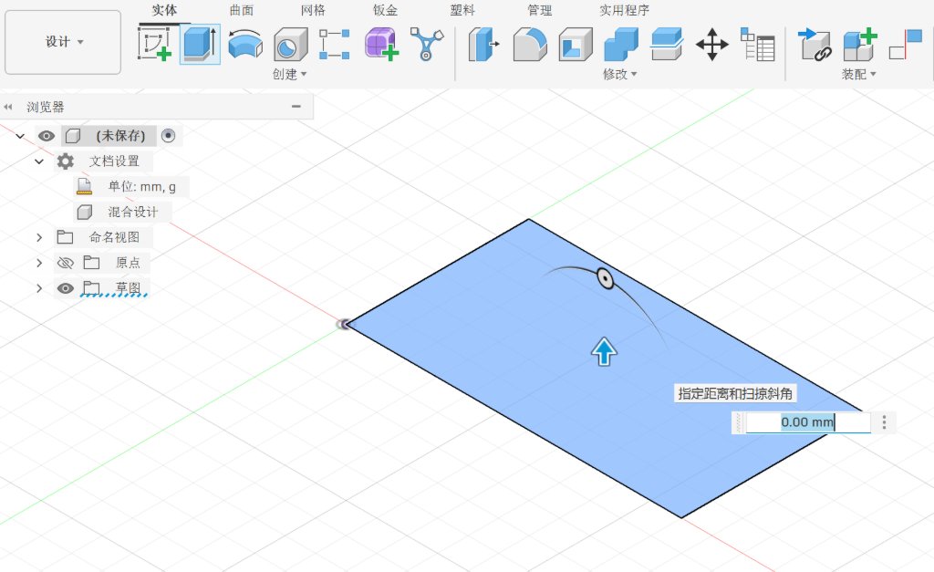Open the 更改参数 table icon

(x=759, y=43)
